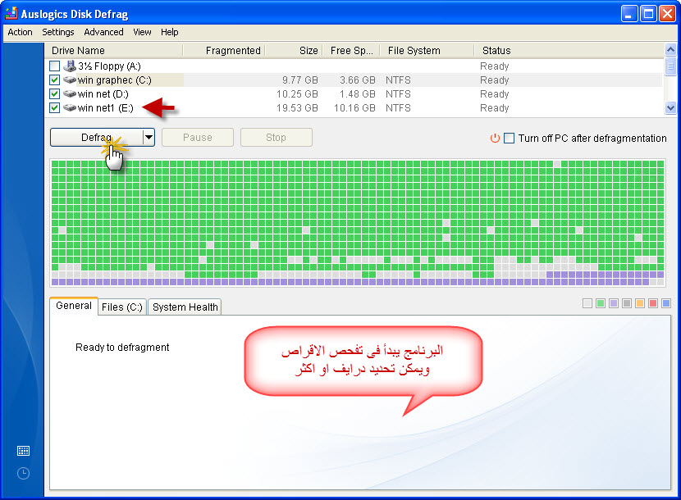This screenshot has width=681, height=500.
Task: Click the hard disk icon of win net1 (E:)
Action: pyautogui.click(x=70, y=107)
